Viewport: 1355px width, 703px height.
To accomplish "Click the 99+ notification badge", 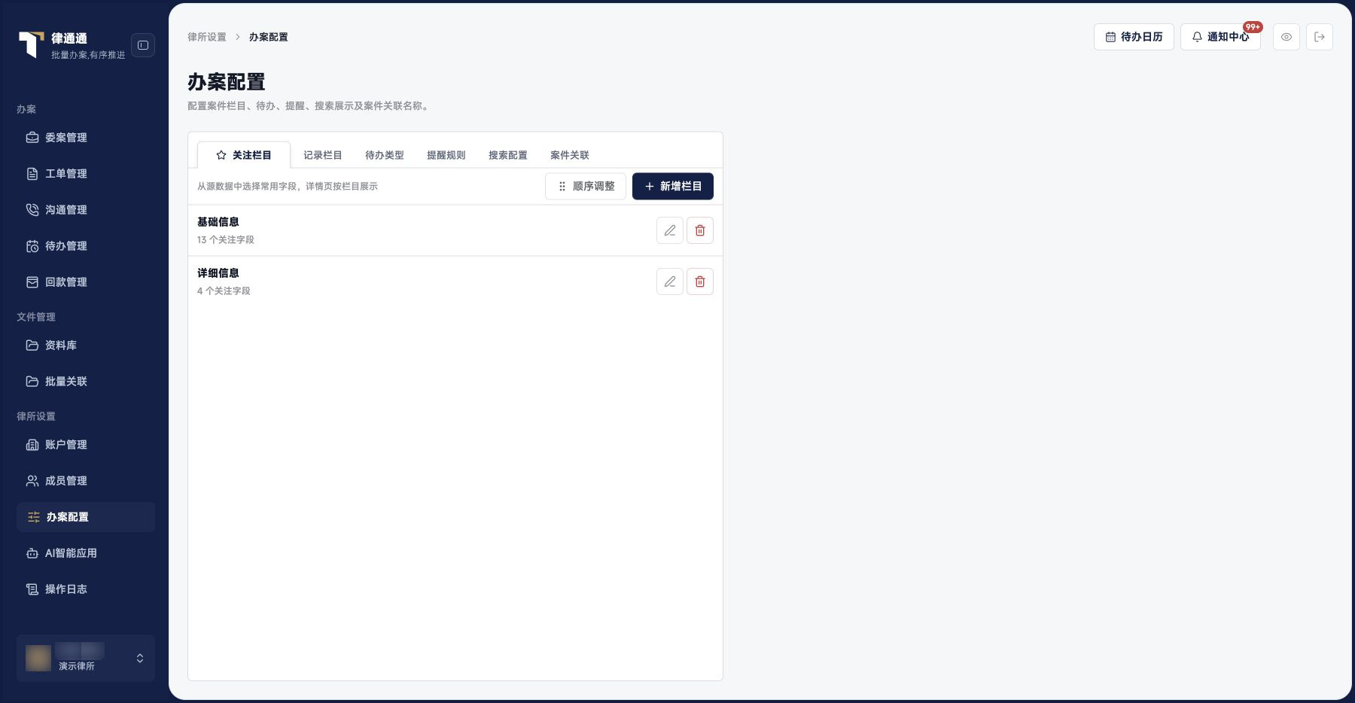I will coord(1253,27).
